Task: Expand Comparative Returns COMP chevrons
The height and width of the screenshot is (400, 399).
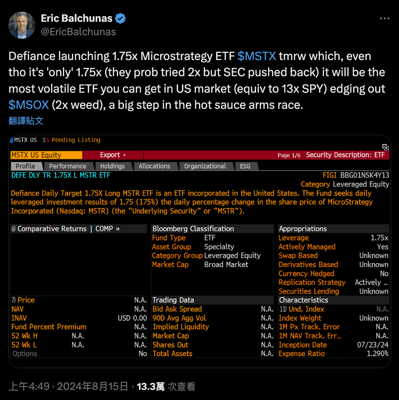Action: [x=118, y=229]
